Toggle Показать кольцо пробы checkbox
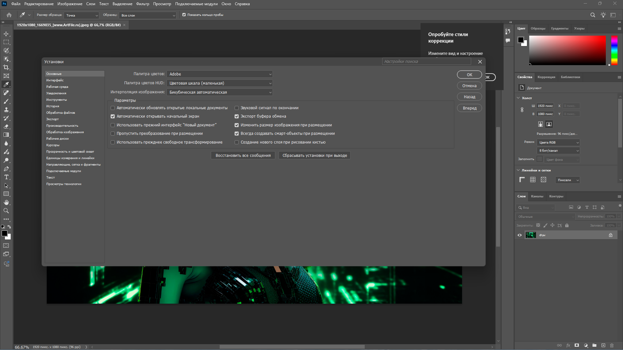Viewport: 623px width, 350px height. click(184, 15)
